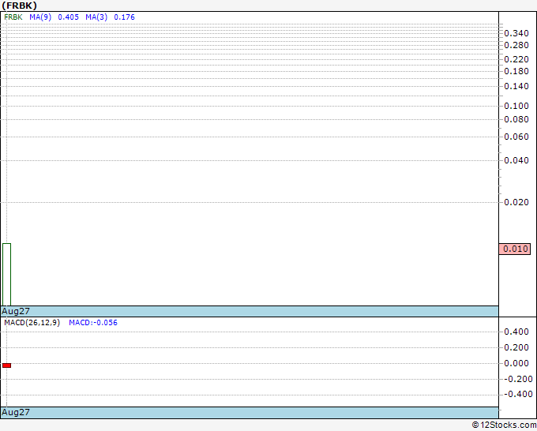Select the green FRBK legend label
537x431 pixels.
[x=13, y=17]
